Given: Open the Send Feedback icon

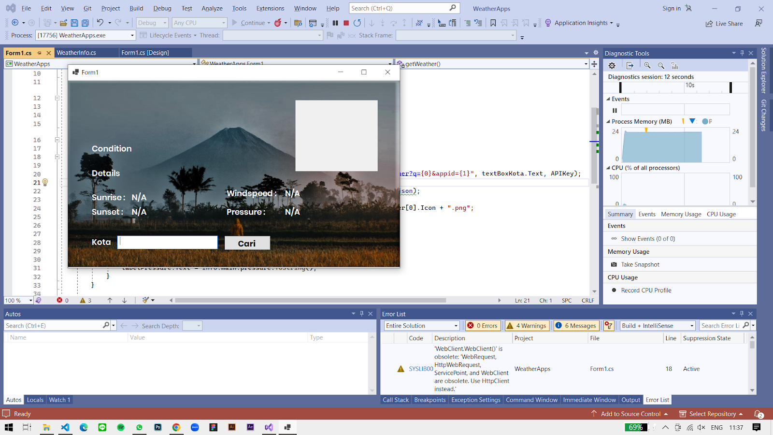Looking at the screenshot, I should point(759,23).
